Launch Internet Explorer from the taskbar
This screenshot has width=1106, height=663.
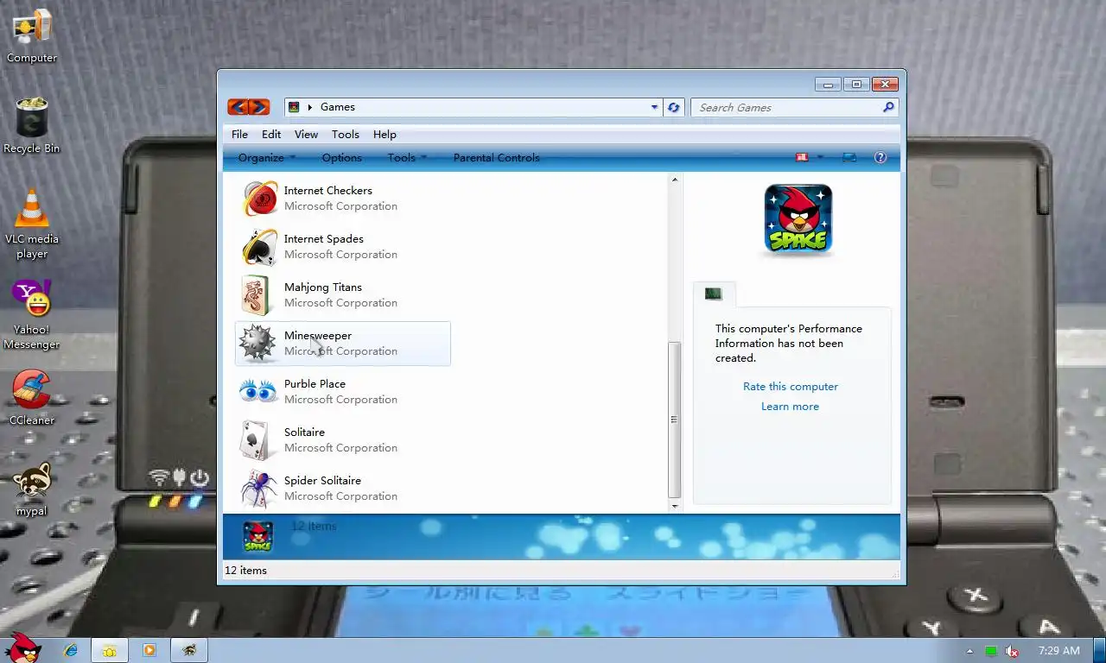pos(71,650)
